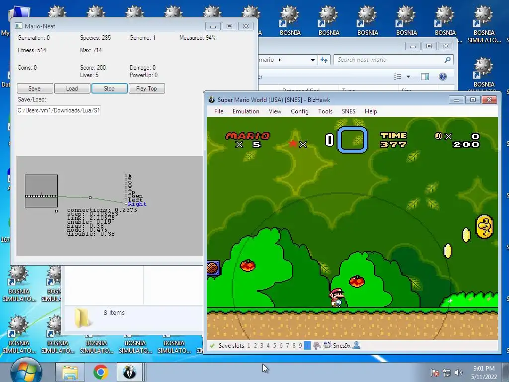Expand breadcrumb arrow after 'mario' in Explorer

pos(280,60)
